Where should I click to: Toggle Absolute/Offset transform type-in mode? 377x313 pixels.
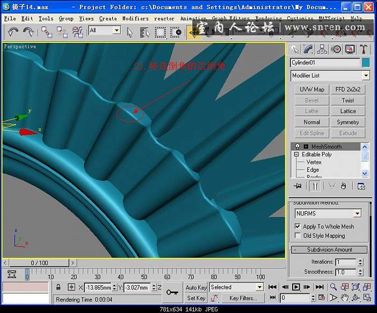[x=71, y=287]
